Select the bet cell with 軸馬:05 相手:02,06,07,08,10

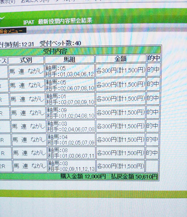[x=70, y=85]
